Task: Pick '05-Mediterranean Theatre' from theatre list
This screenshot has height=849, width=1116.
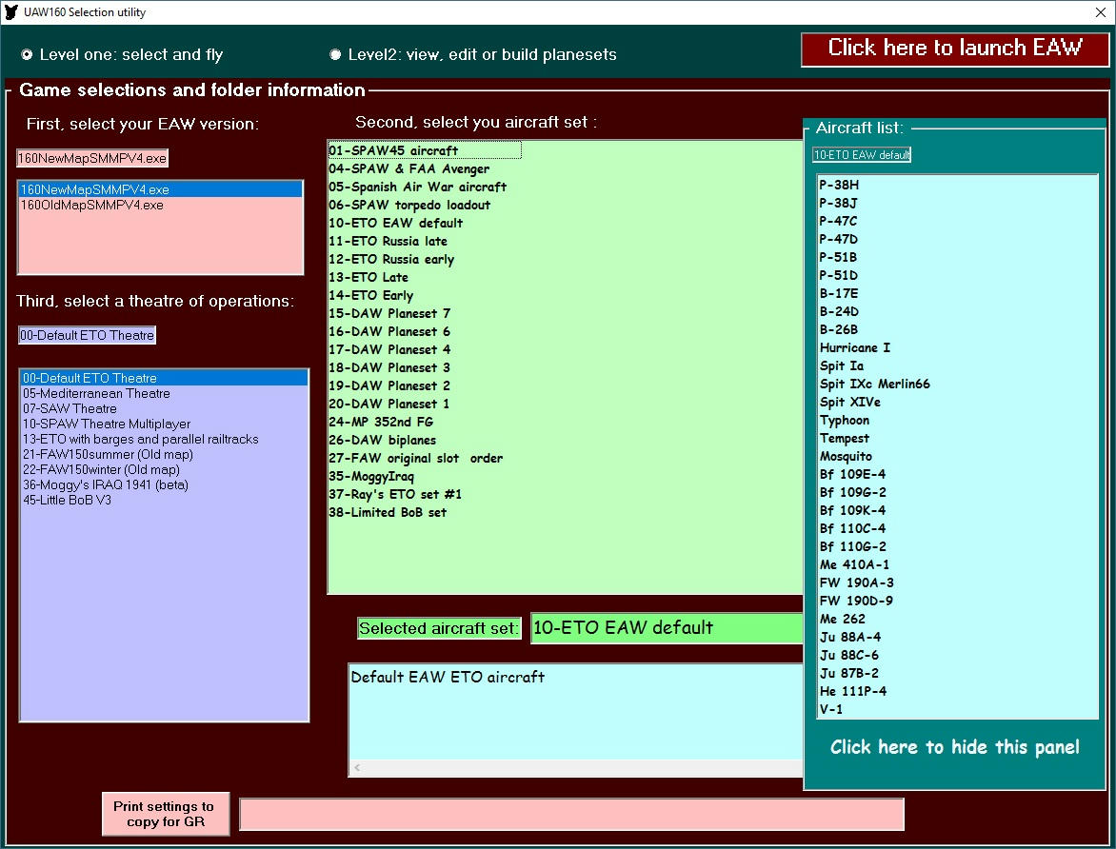Action: pos(96,393)
